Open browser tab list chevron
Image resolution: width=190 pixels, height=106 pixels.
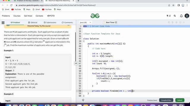(x=187, y=1)
